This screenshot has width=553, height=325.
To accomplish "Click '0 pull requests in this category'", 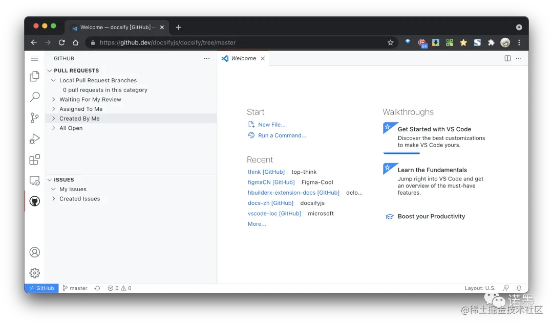I will (105, 90).
